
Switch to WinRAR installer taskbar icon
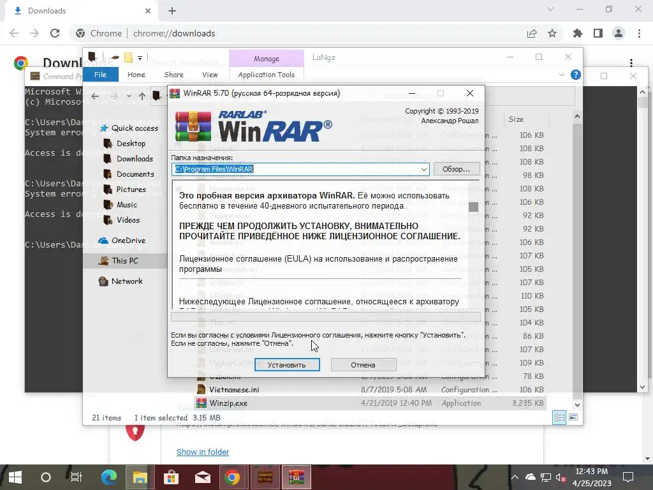point(296,477)
